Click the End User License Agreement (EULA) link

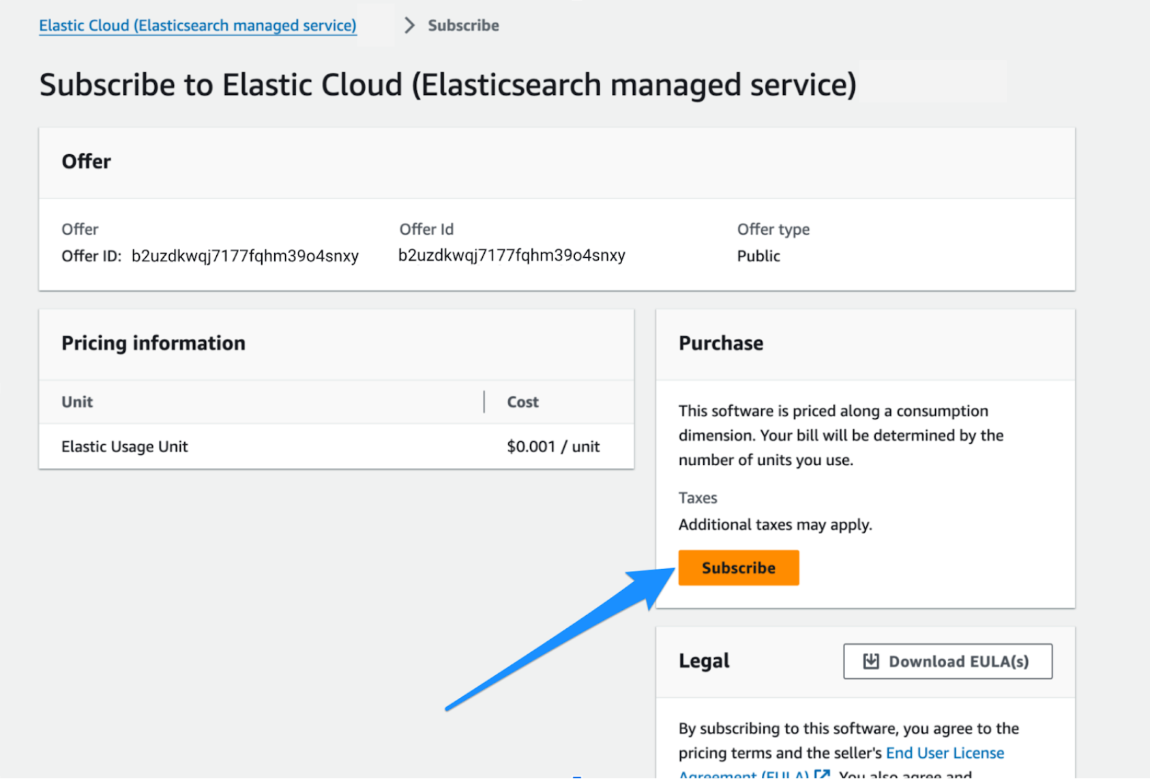pyautogui.click(x=945, y=752)
